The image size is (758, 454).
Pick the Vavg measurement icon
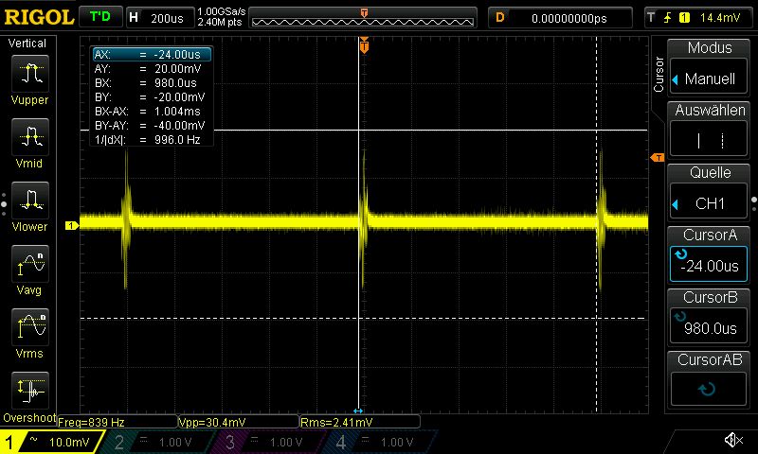coord(30,264)
